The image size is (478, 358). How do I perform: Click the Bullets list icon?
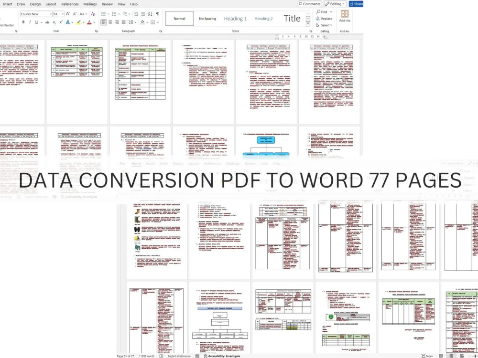coord(104,14)
